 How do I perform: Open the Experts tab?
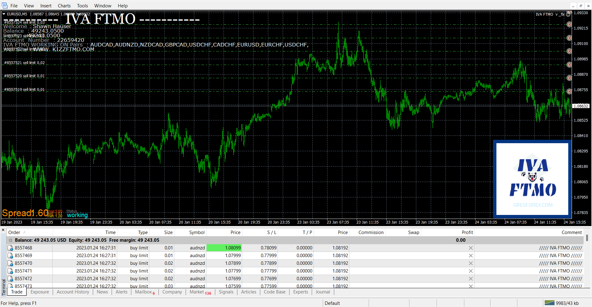300,292
